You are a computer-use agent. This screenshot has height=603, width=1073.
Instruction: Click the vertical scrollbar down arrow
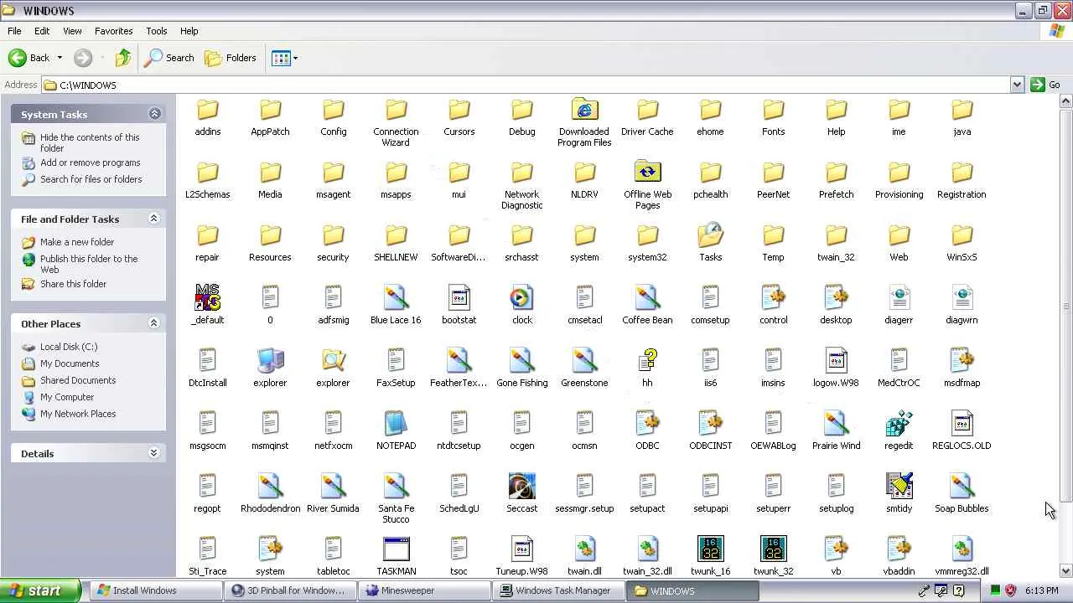click(x=1066, y=570)
